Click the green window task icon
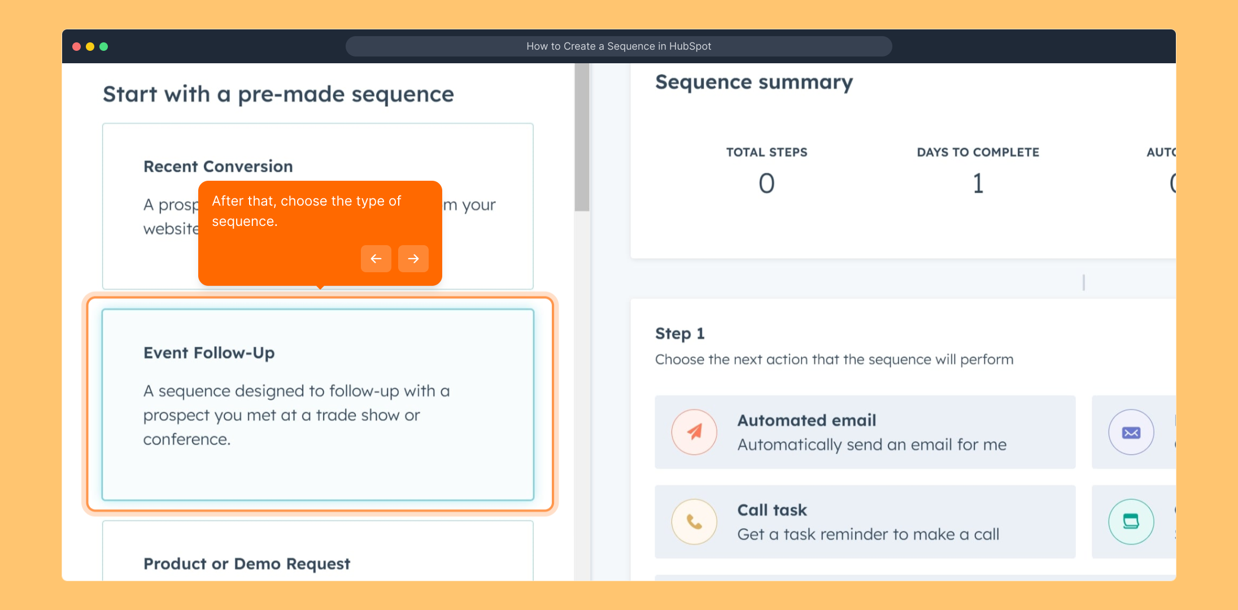The image size is (1238, 610). 1131,522
